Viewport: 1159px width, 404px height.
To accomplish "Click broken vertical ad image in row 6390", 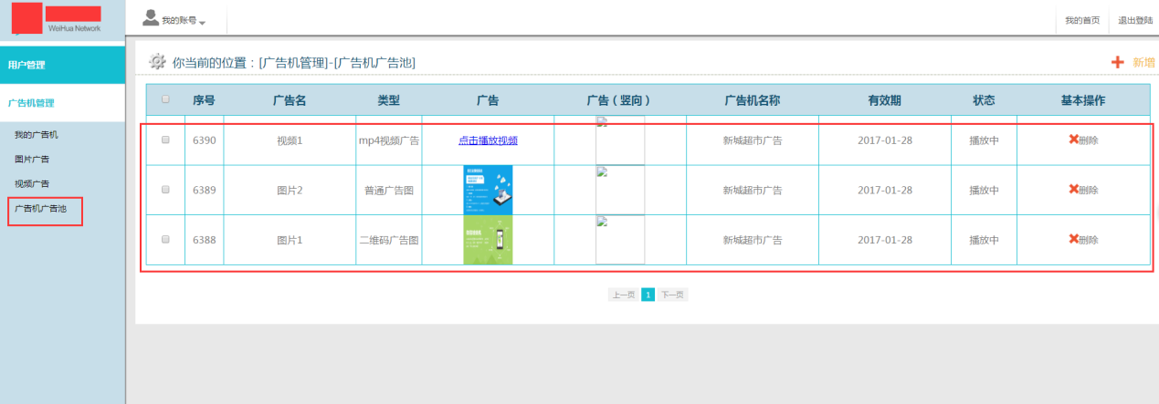I will [619, 139].
